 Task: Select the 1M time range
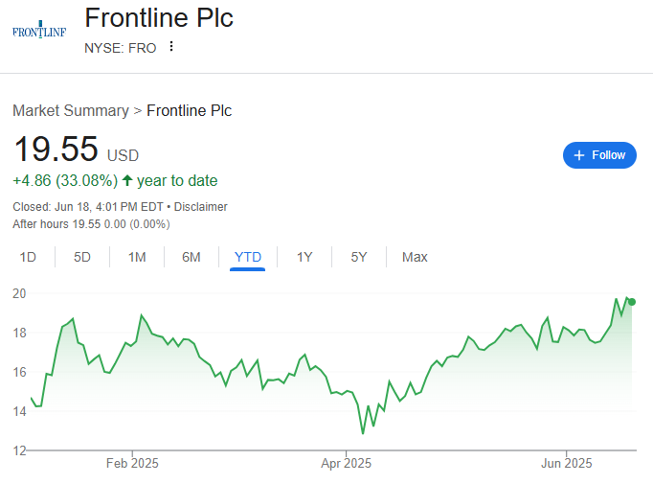[x=137, y=257]
